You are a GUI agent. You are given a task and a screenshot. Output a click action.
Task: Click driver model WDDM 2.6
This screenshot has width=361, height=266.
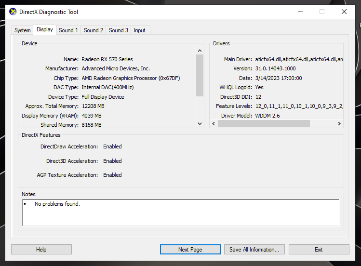click(x=267, y=116)
